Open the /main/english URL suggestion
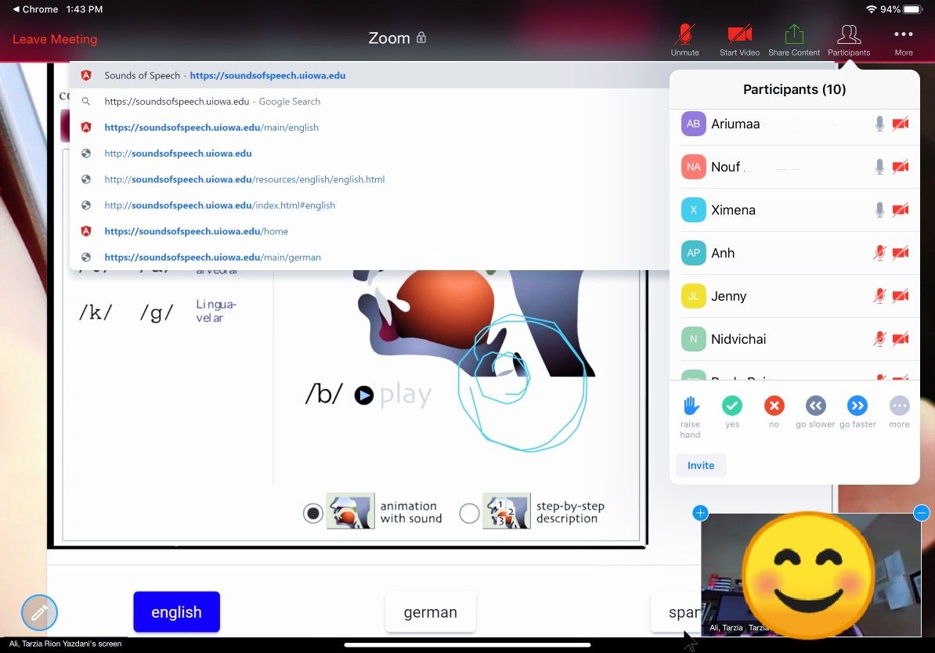The image size is (935, 653). [x=370, y=127]
